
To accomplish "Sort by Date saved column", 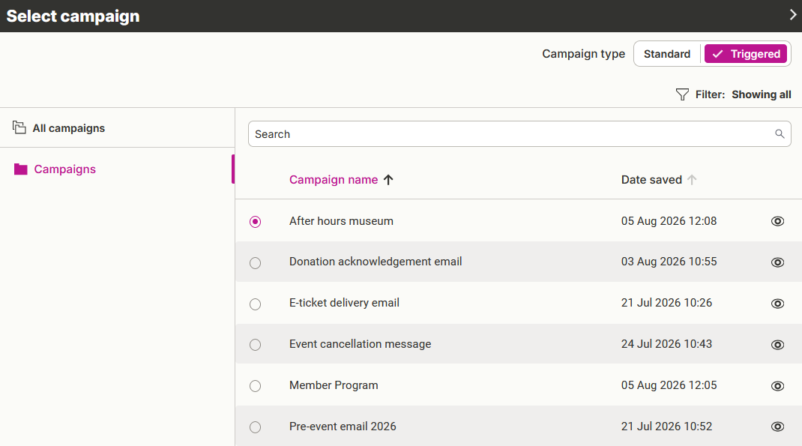I will pyautogui.click(x=651, y=180).
